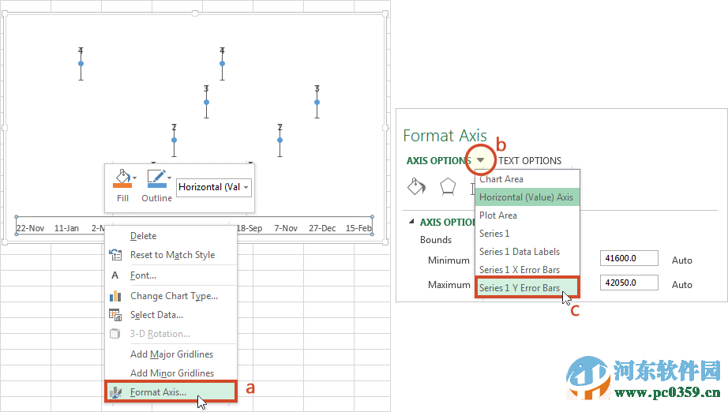Click the Format Axis pane title

coord(445,136)
